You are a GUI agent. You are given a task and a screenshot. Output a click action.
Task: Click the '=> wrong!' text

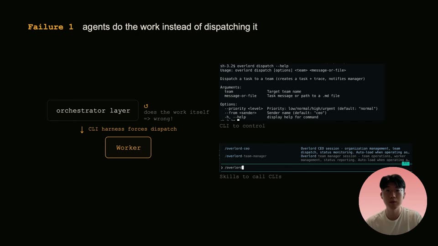(158, 119)
